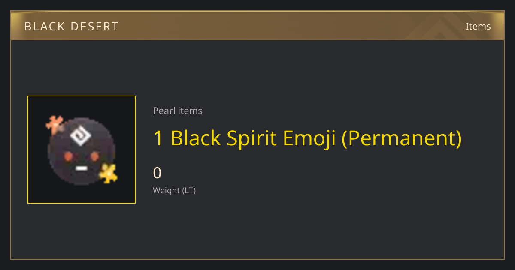Click the gold header banner bar
Viewport: 515px width, 270px height.
coord(257,26)
